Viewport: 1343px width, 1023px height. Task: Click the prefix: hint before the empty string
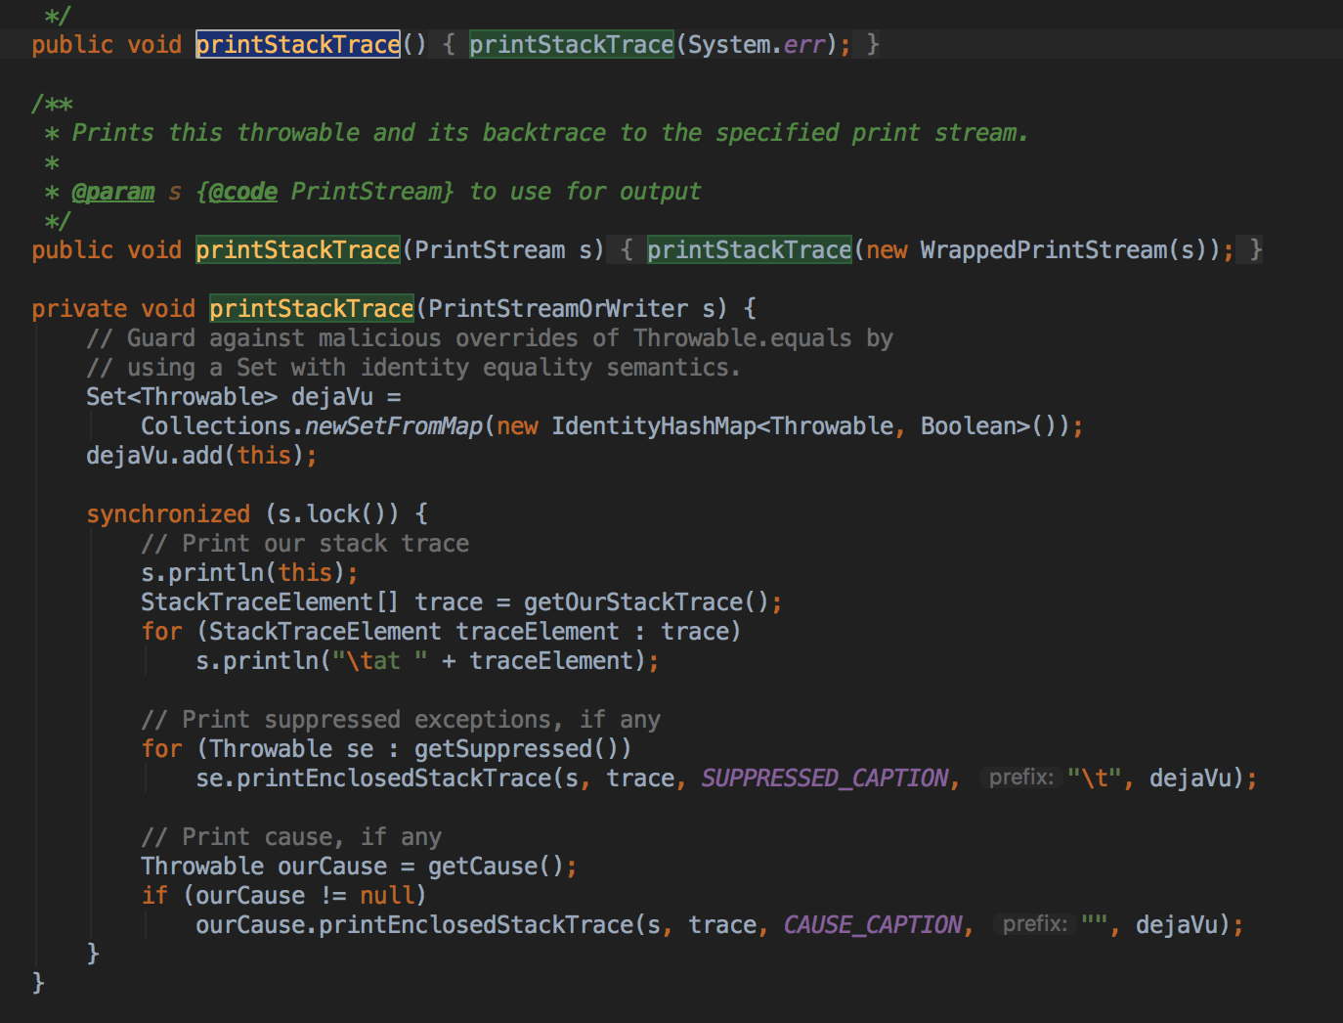[1034, 924]
